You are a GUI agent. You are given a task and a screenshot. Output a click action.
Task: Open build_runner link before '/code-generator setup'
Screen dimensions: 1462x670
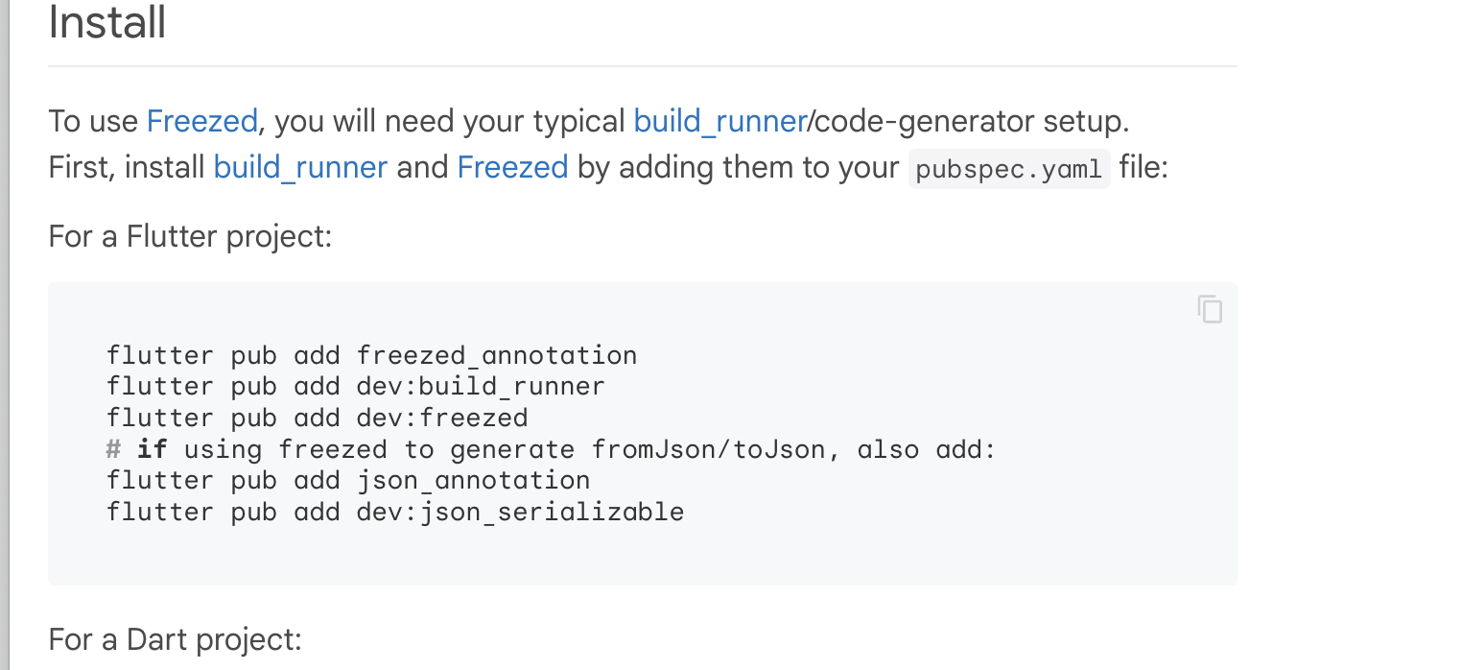[x=719, y=122]
